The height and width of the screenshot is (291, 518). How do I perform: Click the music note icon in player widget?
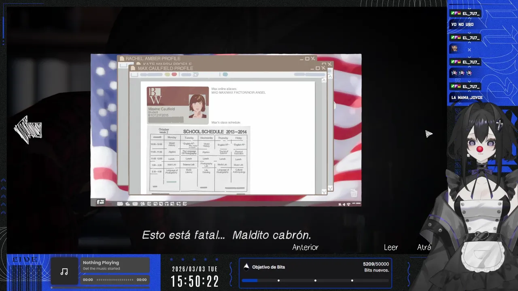coord(64,272)
